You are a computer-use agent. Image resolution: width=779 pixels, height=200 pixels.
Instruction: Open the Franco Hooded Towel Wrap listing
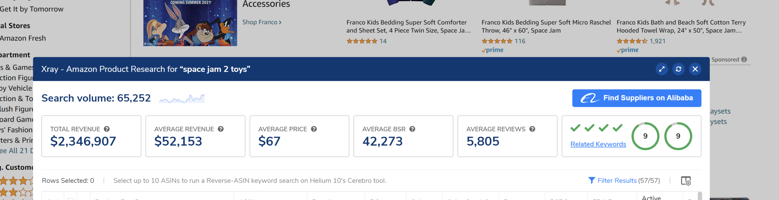pyautogui.click(x=681, y=26)
